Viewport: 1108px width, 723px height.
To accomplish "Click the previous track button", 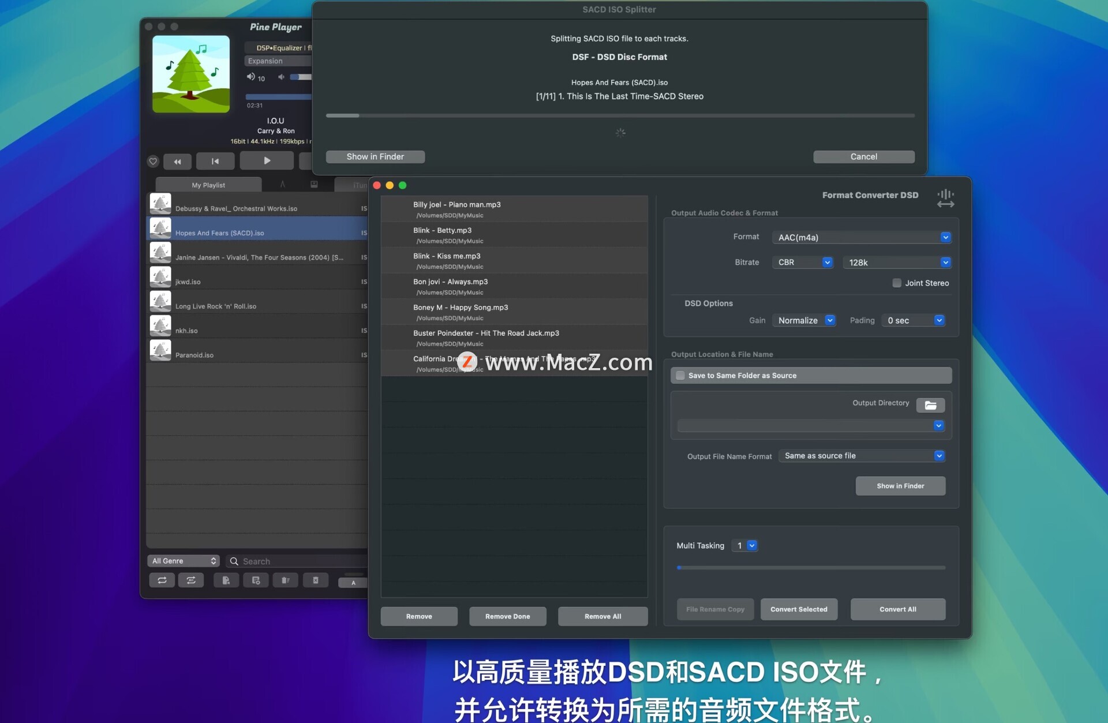I will [215, 162].
